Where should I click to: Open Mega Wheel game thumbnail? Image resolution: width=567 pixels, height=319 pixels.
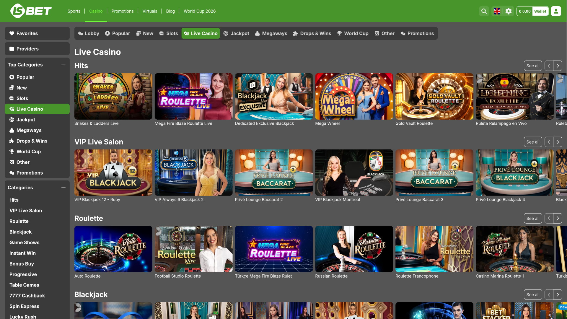[x=354, y=97]
